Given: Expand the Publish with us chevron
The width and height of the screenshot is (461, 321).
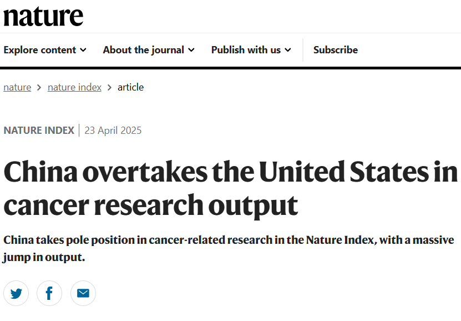Looking at the screenshot, I should coord(288,50).
